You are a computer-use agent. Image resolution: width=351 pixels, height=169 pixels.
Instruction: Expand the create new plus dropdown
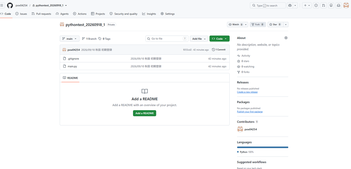pyautogui.click(x=307, y=5)
